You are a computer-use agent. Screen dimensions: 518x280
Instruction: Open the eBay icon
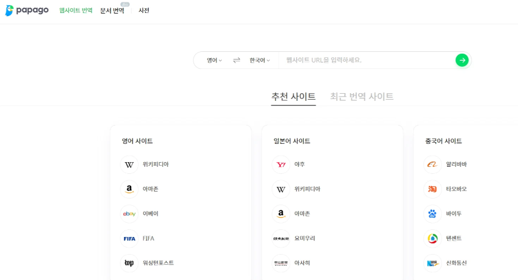tap(129, 213)
